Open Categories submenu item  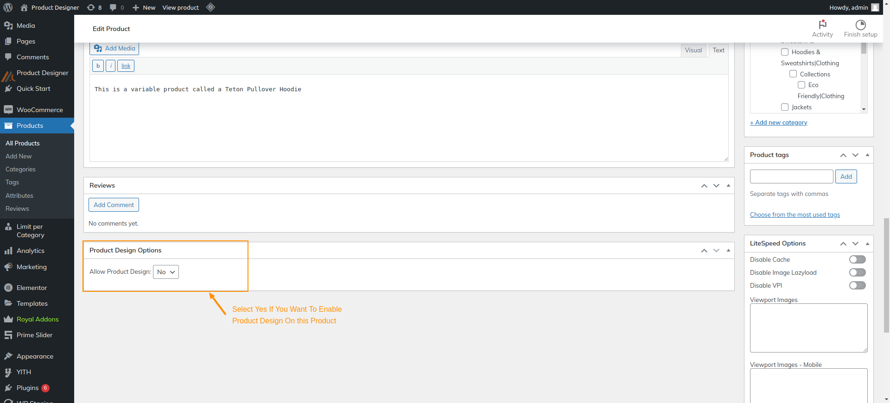(x=20, y=169)
